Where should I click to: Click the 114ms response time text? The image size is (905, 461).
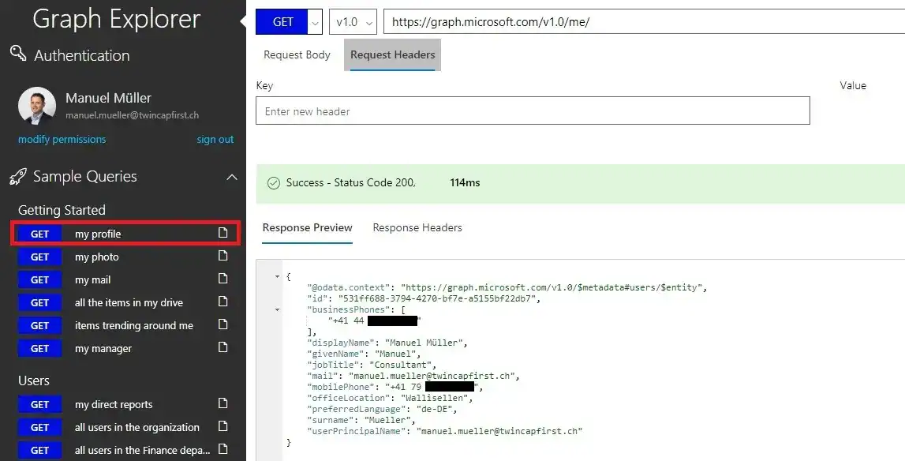465,182
